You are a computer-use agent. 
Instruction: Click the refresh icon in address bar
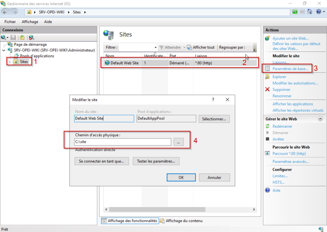click(295, 12)
